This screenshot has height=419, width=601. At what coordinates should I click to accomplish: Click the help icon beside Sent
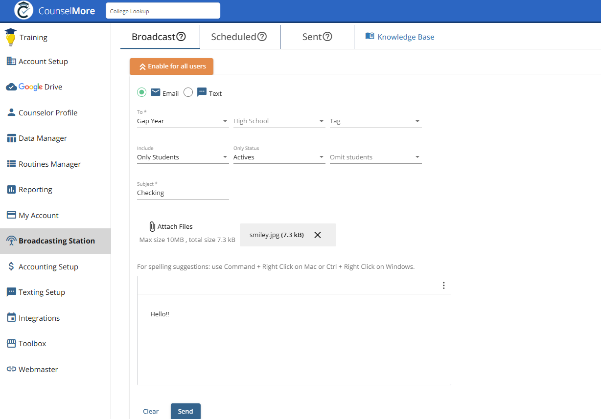point(327,37)
